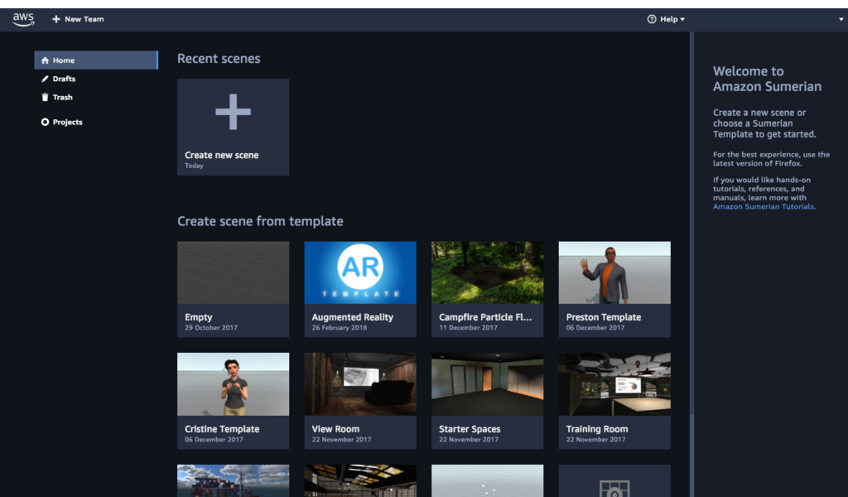This screenshot has height=497, width=848.
Task: Click the Campfire Particle Fl... title text
Action: click(485, 317)
